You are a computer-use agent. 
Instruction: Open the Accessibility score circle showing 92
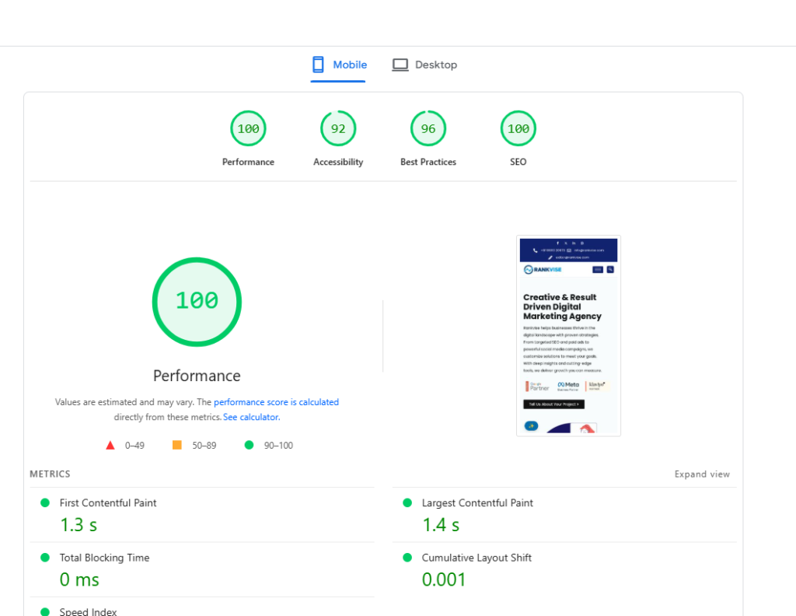point(338,128)
